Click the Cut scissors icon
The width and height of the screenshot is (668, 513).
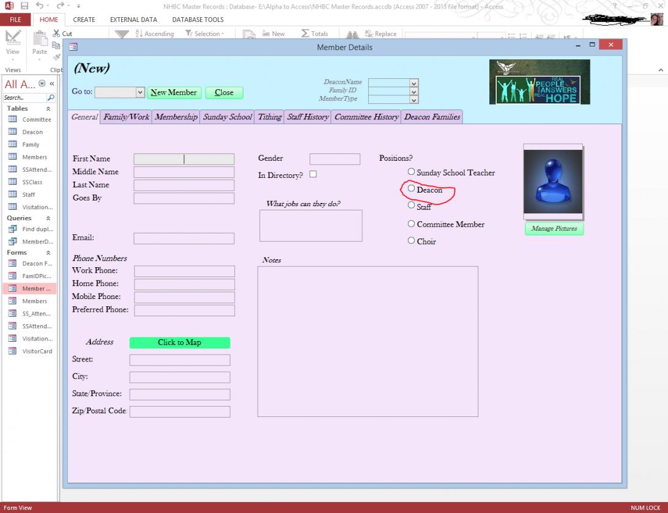click(x=56, y=33)
